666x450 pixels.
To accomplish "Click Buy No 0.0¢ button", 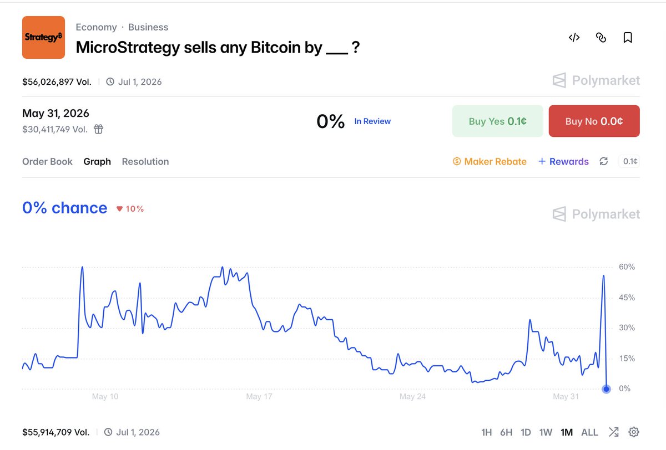I will point(594,121).
